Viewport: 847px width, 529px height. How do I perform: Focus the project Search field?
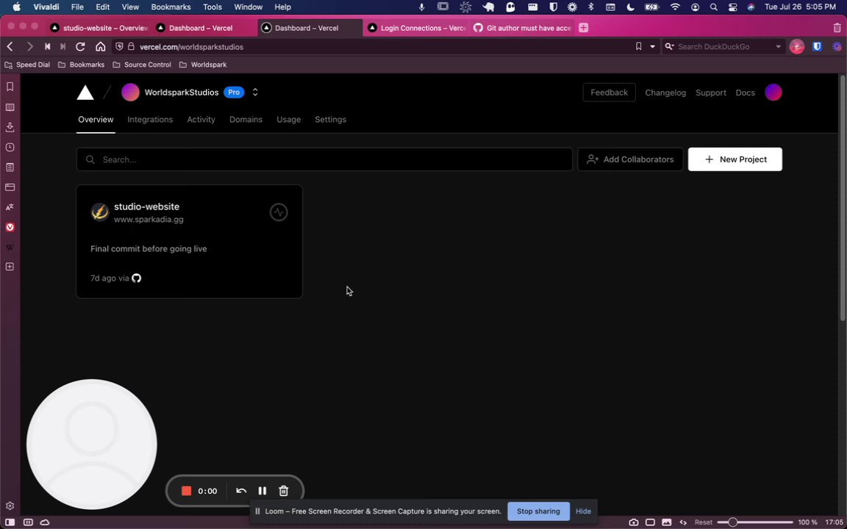324,159
